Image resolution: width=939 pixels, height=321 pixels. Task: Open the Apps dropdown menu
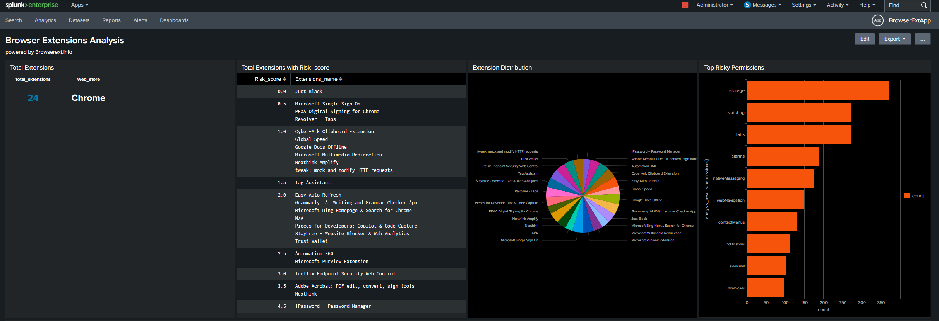(x=80, y=5)
